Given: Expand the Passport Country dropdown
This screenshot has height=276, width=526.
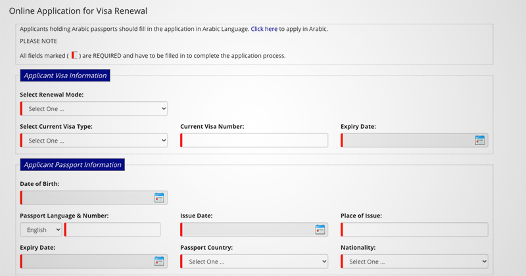Looking at the screenshot, I should click(254, 262).
